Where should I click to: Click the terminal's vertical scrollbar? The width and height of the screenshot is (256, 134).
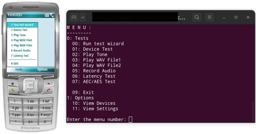(x=253, y=112)
